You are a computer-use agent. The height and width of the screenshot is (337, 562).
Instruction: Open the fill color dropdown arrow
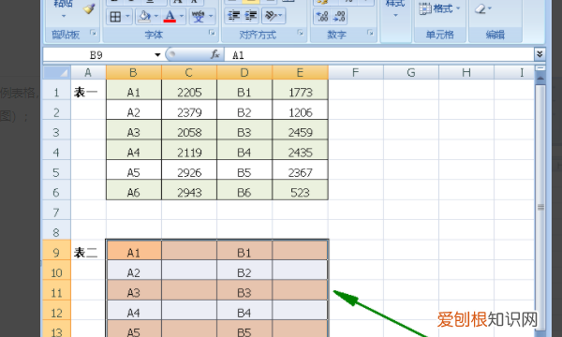(155, 17)
